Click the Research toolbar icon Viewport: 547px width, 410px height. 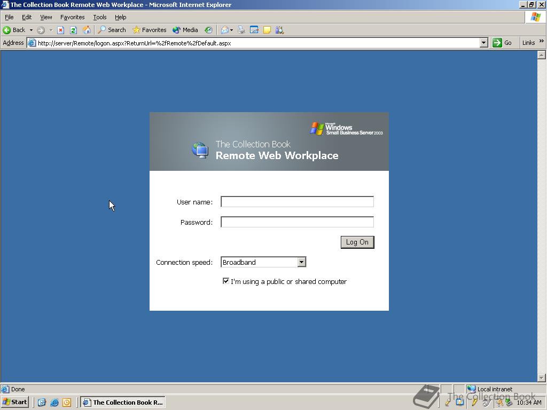tap(279, 30)
